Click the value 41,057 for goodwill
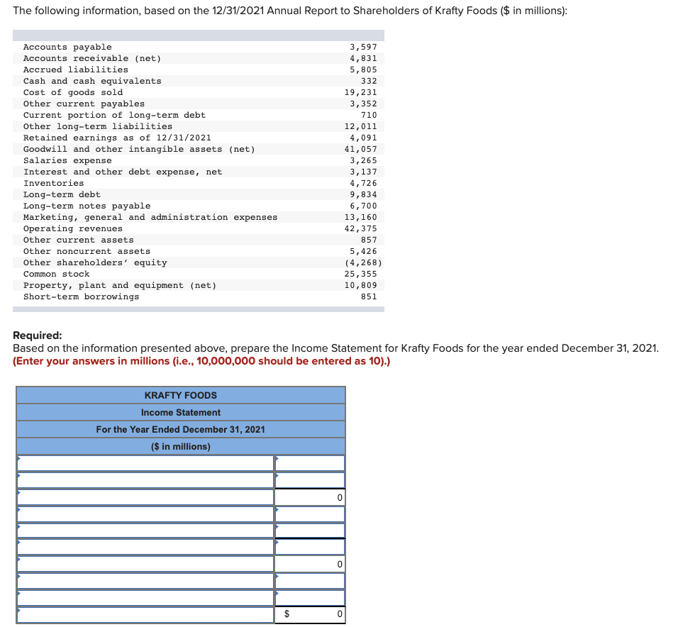This screenshot has width=678, height=627. (360, 149)
